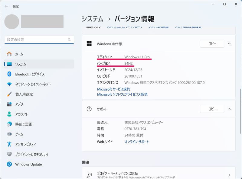Open ホーム in the sidebar

tap(39, 54)
